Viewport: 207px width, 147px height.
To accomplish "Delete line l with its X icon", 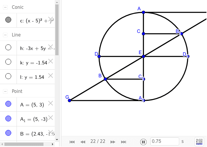I will pyautogui.click(x=51, y=76).
